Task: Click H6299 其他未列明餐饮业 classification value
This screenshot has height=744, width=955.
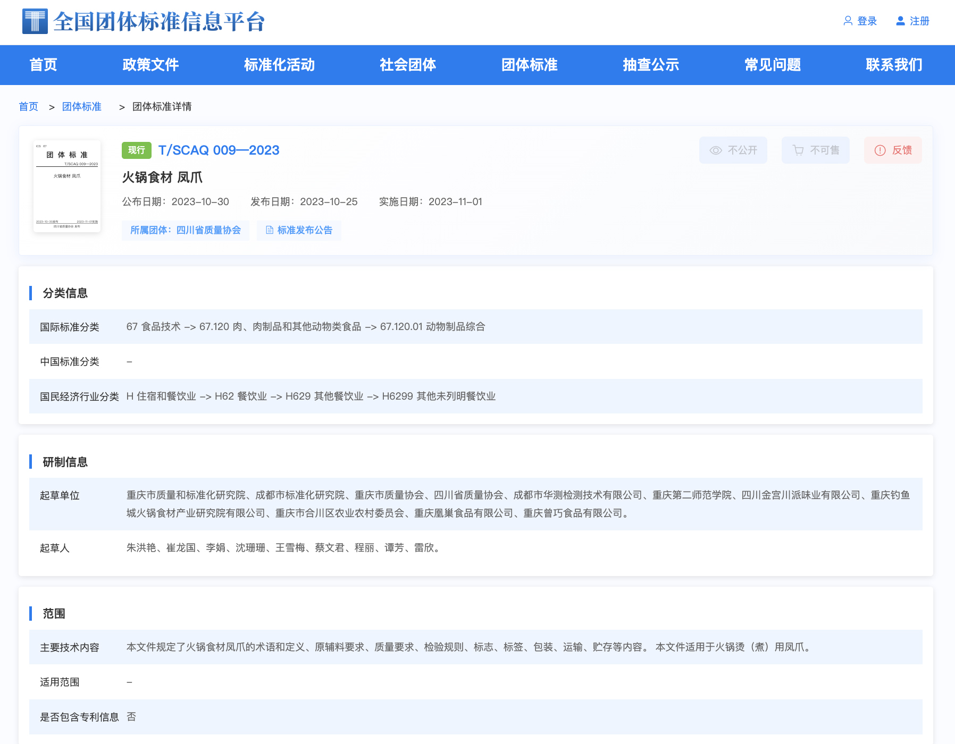Action: 439,396
